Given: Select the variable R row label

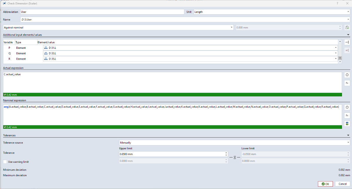Looking at the screenshot, I should pos(9,59).
